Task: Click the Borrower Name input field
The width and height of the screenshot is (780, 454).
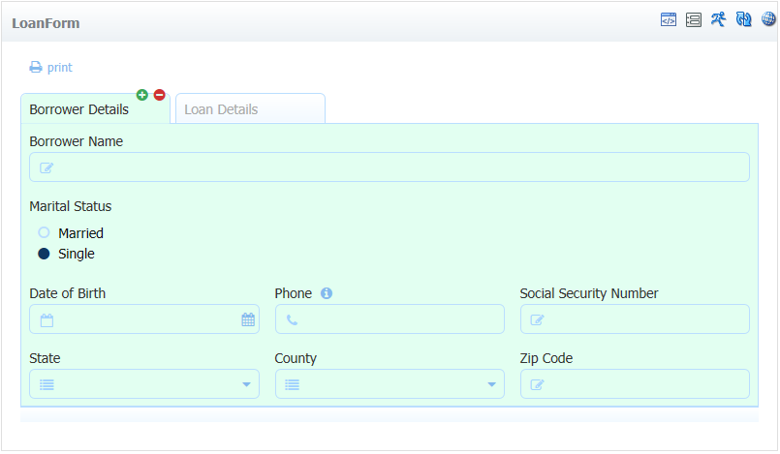Action: tap(390, 166)
